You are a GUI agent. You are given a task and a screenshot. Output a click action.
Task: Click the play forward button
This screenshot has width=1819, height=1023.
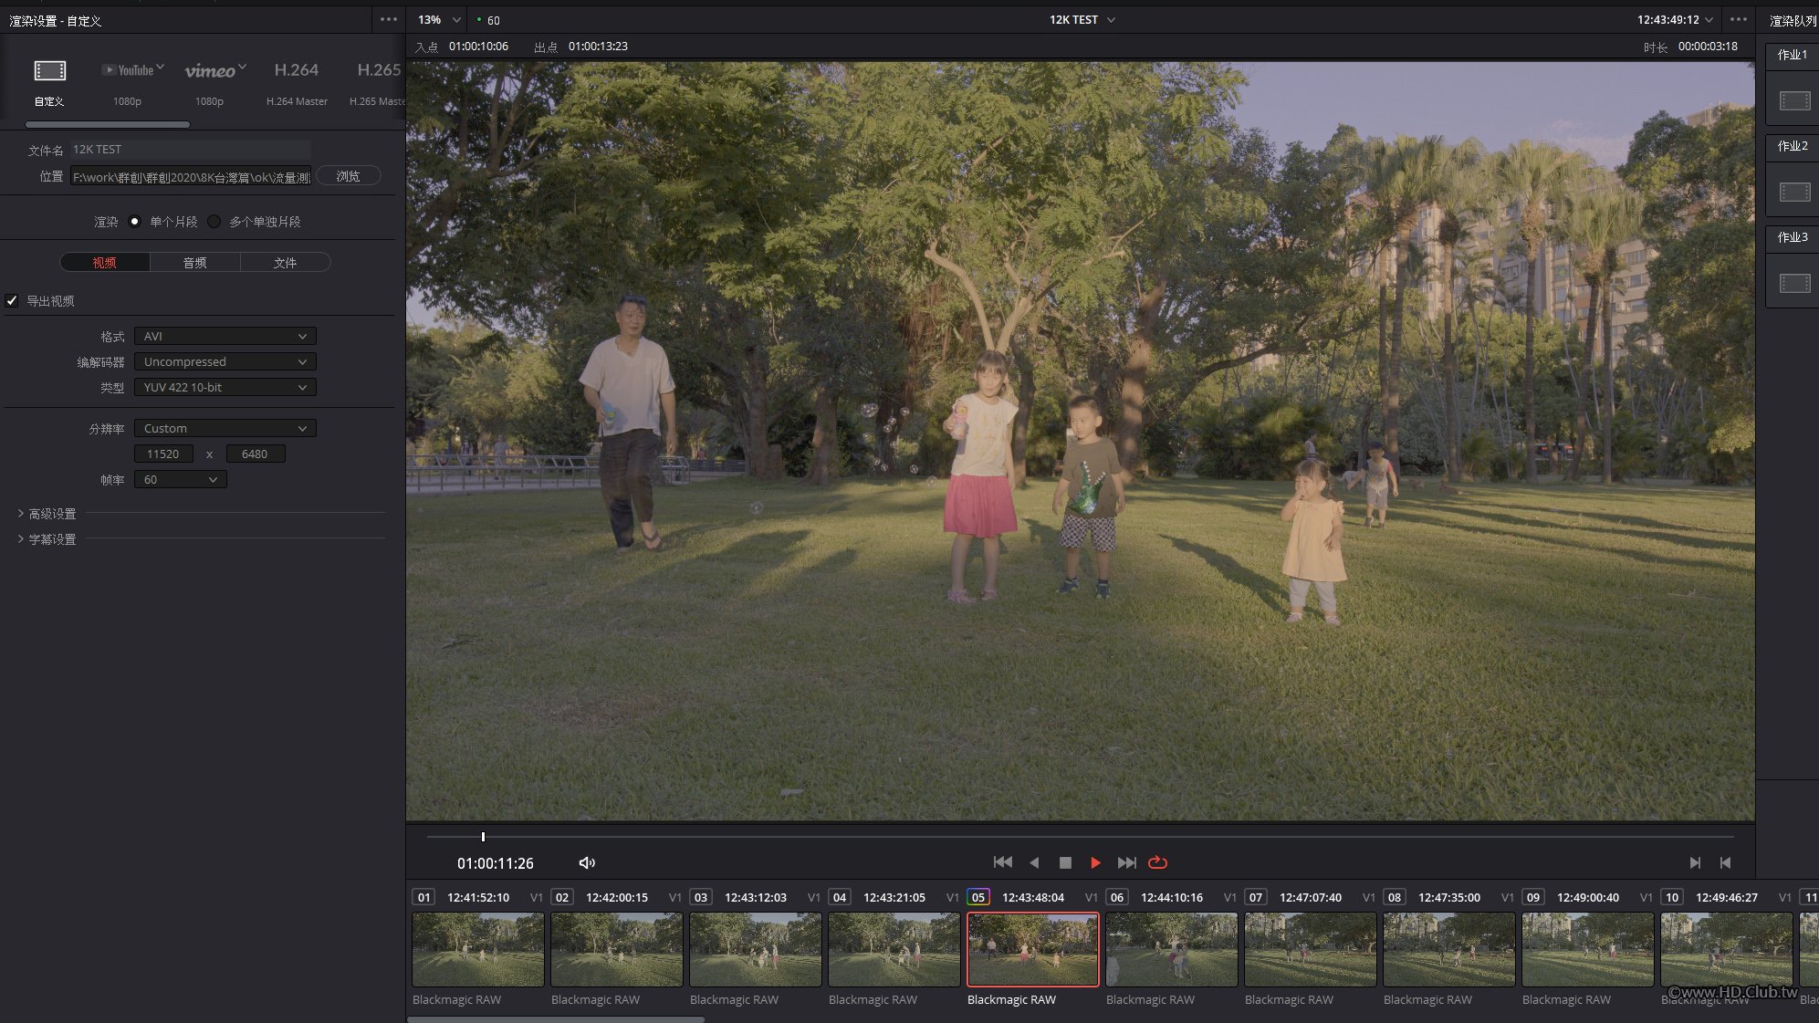click(1095, 862)
